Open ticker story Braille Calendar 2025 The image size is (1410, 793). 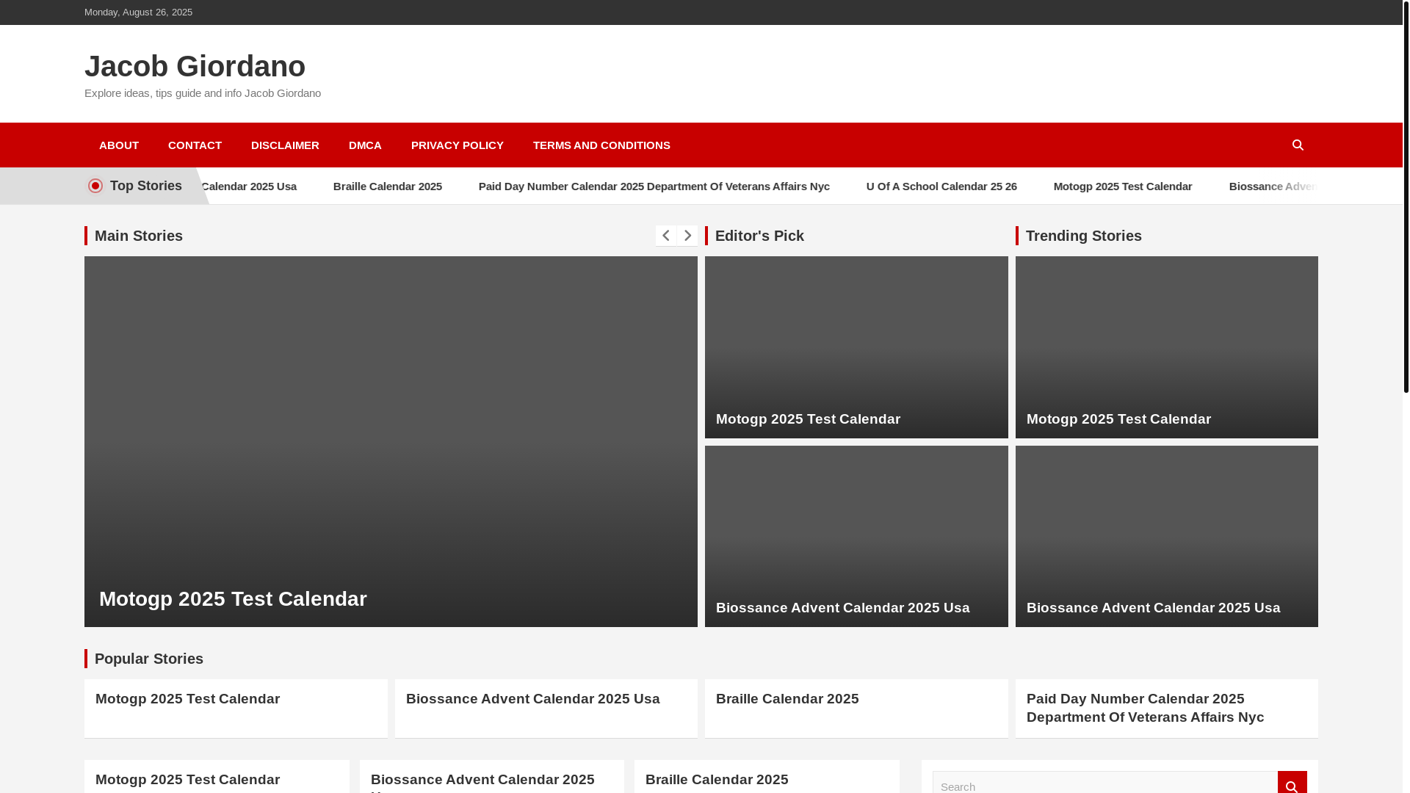(x=388, y=187)
